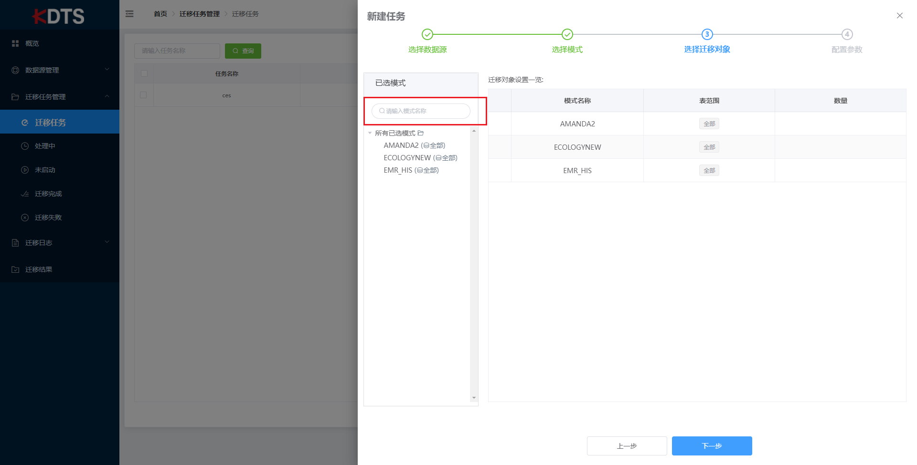This screenshot has height=465, width=917.
Task: Click the 迁移任务管理 folder icon
Action: (15, 97)
